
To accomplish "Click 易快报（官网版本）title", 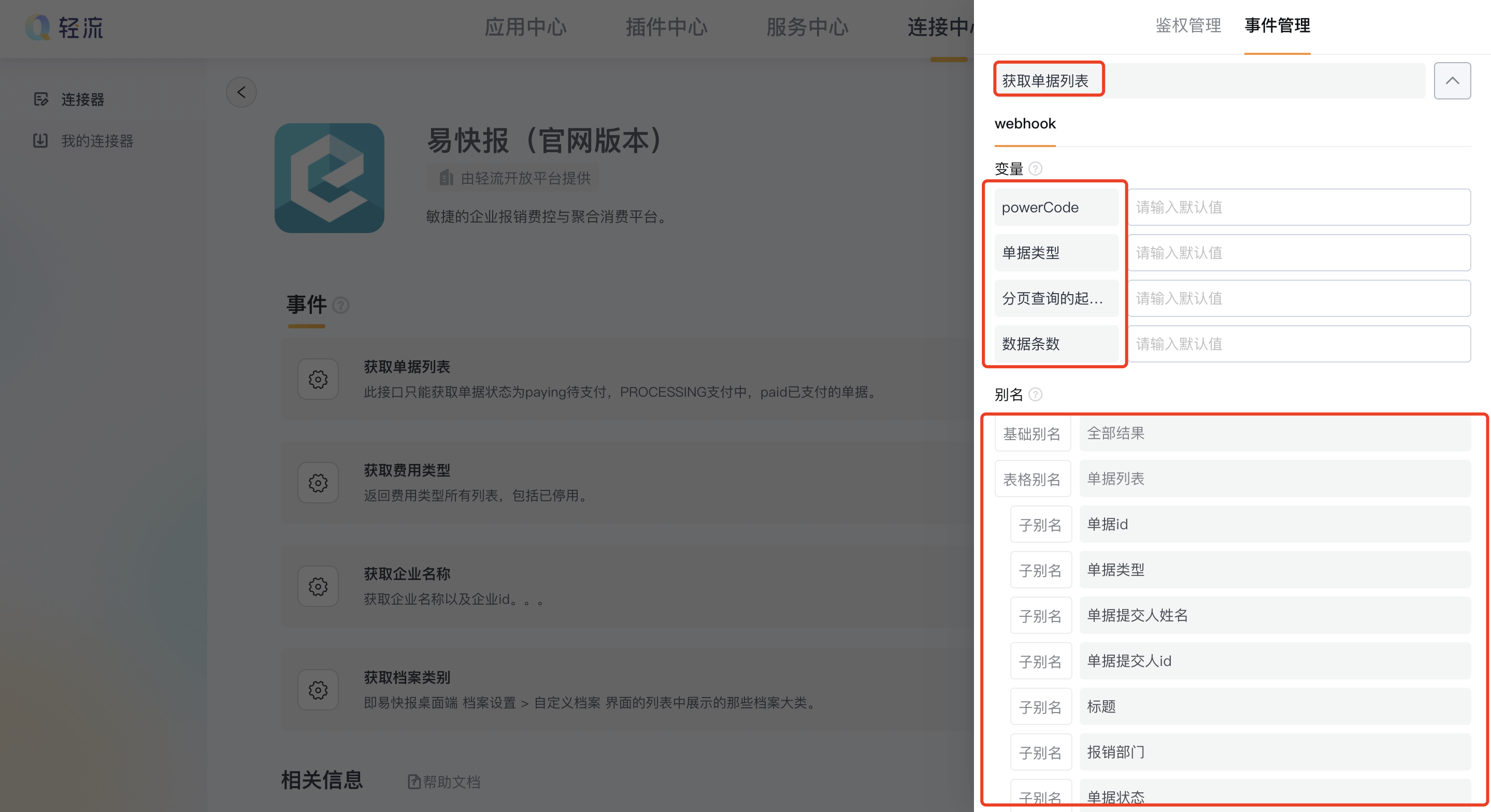I will [544, 141].
